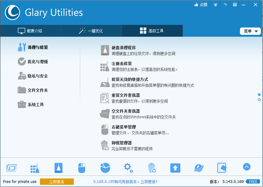Open the skin (shirt) icon in title bar
263x187 pixels.
point(216,5)
